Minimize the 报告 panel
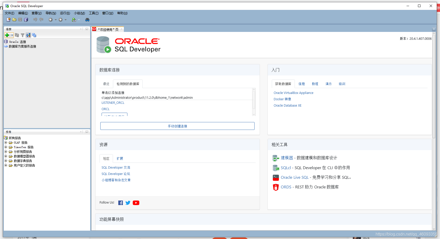The width and height of the screenshot is (440, 239). [87, 132]
